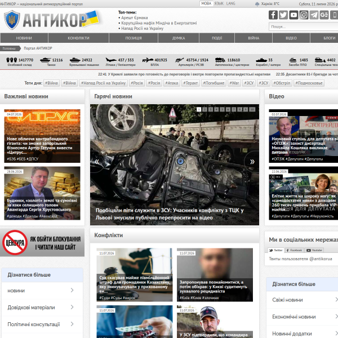The height and width of the screenshot is (338, 338).
Task: Open the ПОДІЇ menu item
Action: click(217, 38)
